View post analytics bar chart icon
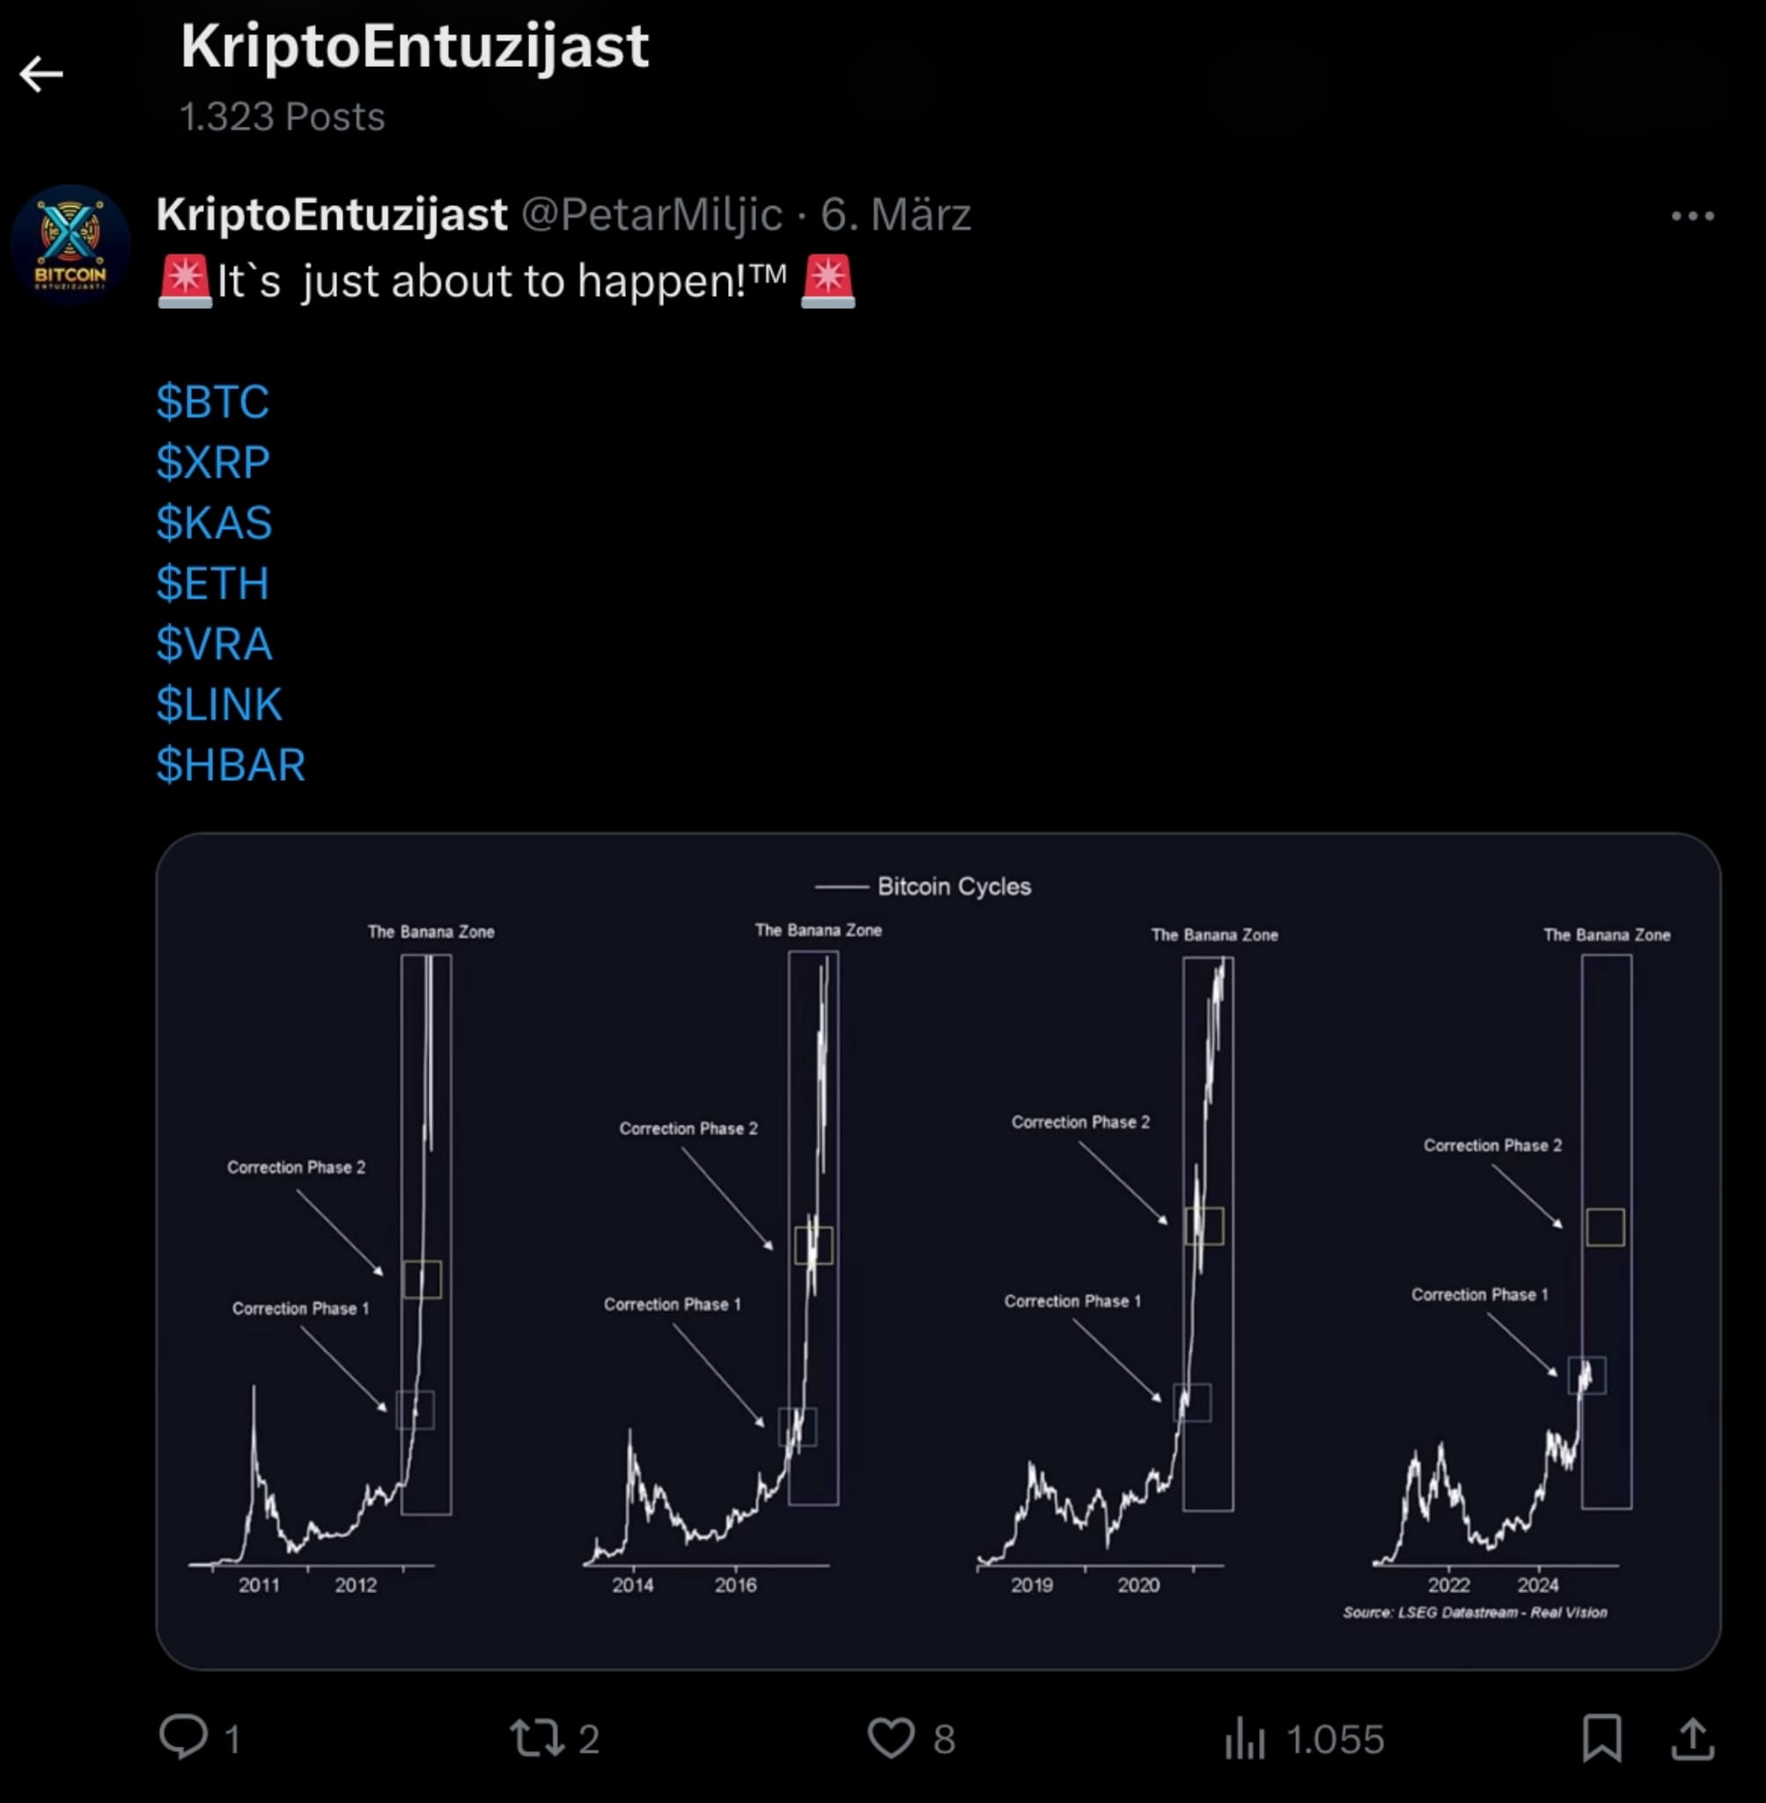 (x=1245, y=1737)
